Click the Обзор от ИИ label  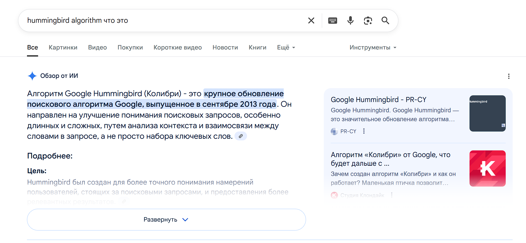point(59,76)
